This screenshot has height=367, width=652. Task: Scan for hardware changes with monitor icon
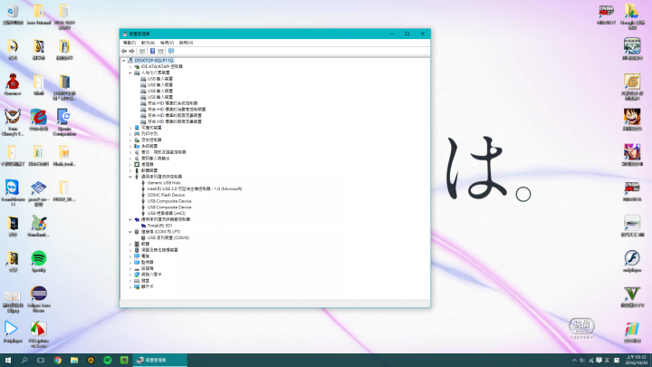click(x=171, y=51)
